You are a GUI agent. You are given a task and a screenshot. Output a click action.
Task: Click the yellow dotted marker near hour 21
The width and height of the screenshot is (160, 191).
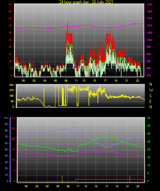[x=130, y=179]
